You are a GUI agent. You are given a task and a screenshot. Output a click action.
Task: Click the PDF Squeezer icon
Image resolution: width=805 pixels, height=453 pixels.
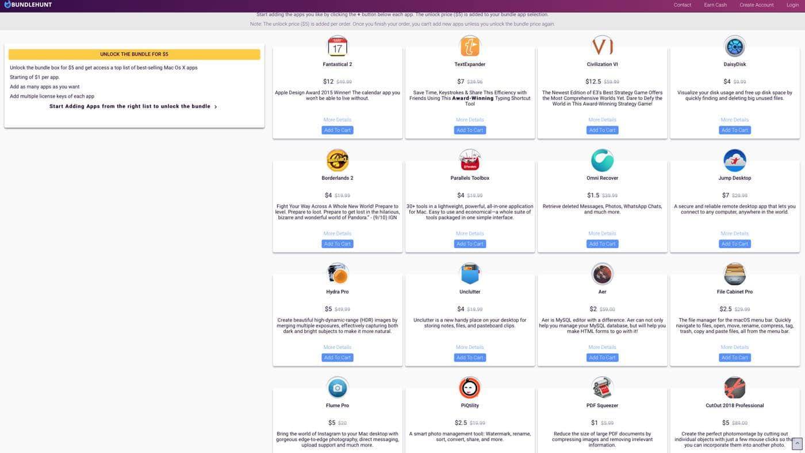pyautogui.click(x=602, y=388)
